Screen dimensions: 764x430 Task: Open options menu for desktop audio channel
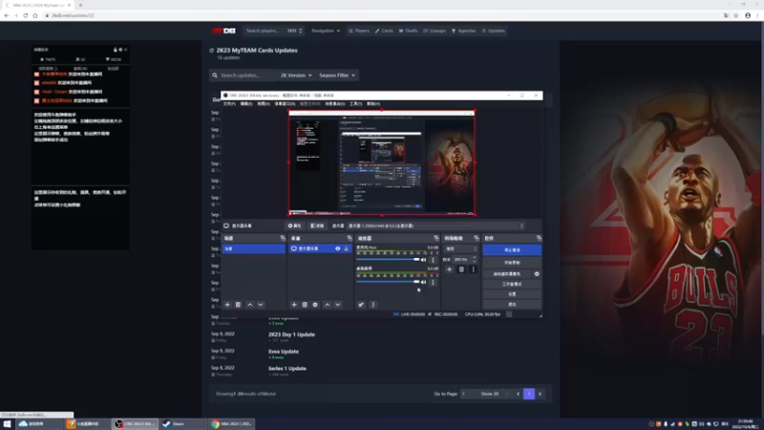coord(433,282)
